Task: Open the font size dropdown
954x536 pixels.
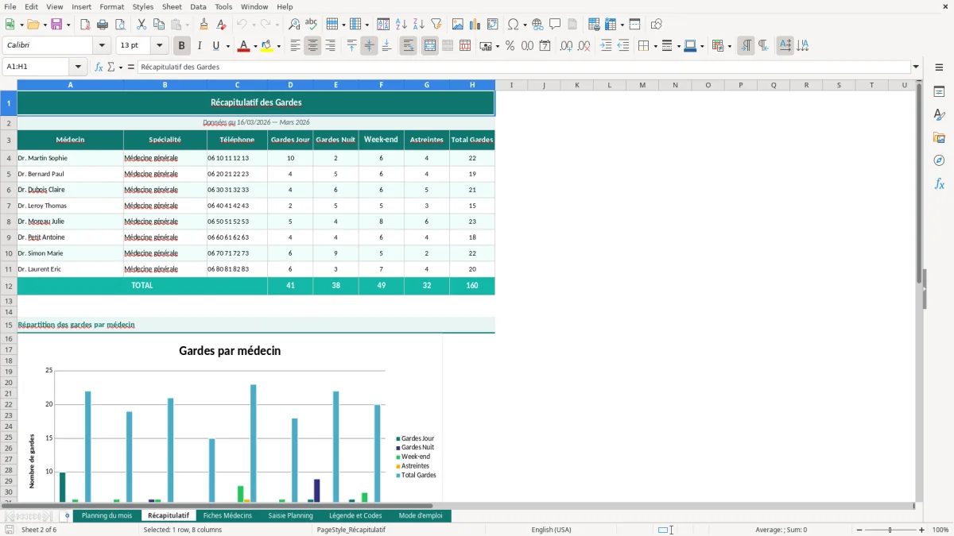Action: (x=160, y=46)
